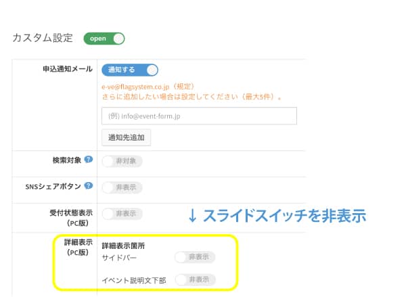The image size is (406, 297).
Task: Turn on the SNSシェアボタン 非表示 switch
Action: click(x=122, y=187)
